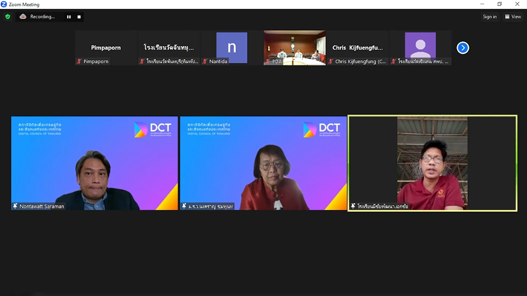Image resolution: width=527 pixels, height=296 pixels.
Task: Click muted mic icon on PDA tile
Action: [268, 62]
